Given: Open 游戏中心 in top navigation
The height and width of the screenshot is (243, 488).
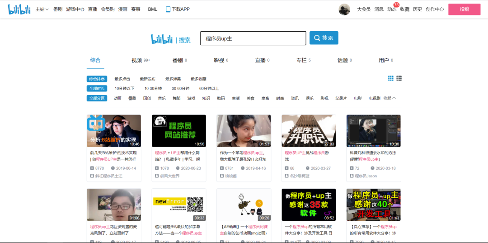Looking at the screenshot, I should point(75,10).
